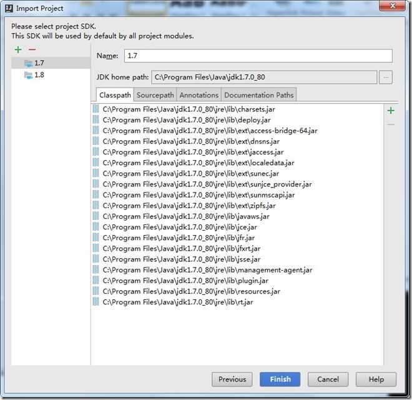Go back with the Previous button
Viewport: 412px width, 400px height.
(x=232, y=379)
